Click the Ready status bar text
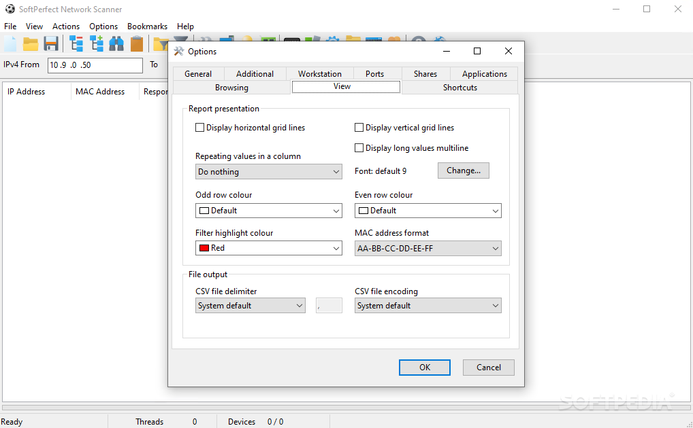Image resolution: width=693 pixels, height=428 pixels. click(12, 422)
